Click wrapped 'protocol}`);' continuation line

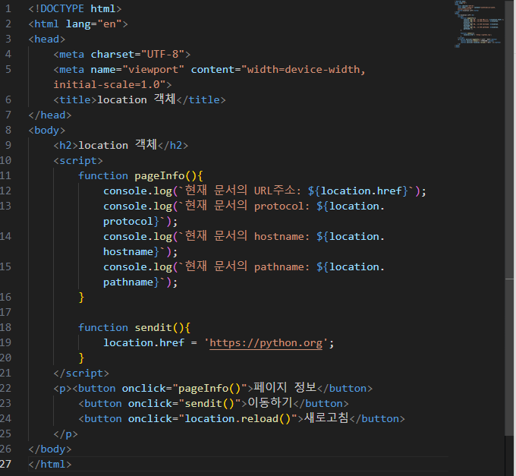(140, 222)
